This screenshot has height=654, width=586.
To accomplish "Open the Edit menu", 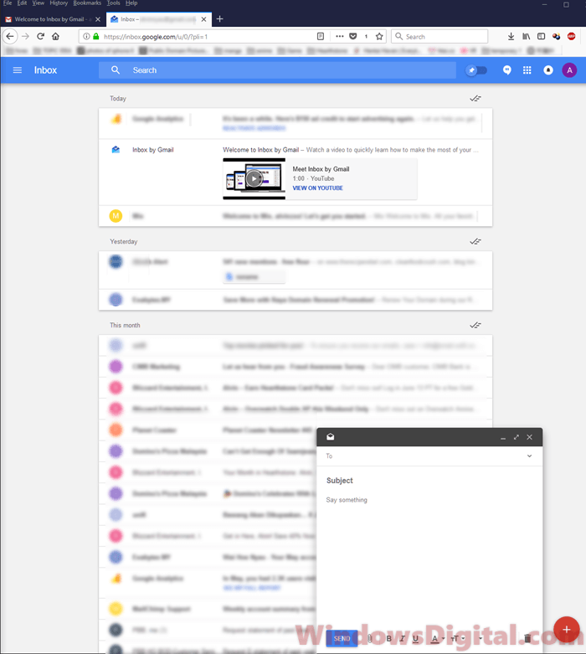I will [22, 3].
